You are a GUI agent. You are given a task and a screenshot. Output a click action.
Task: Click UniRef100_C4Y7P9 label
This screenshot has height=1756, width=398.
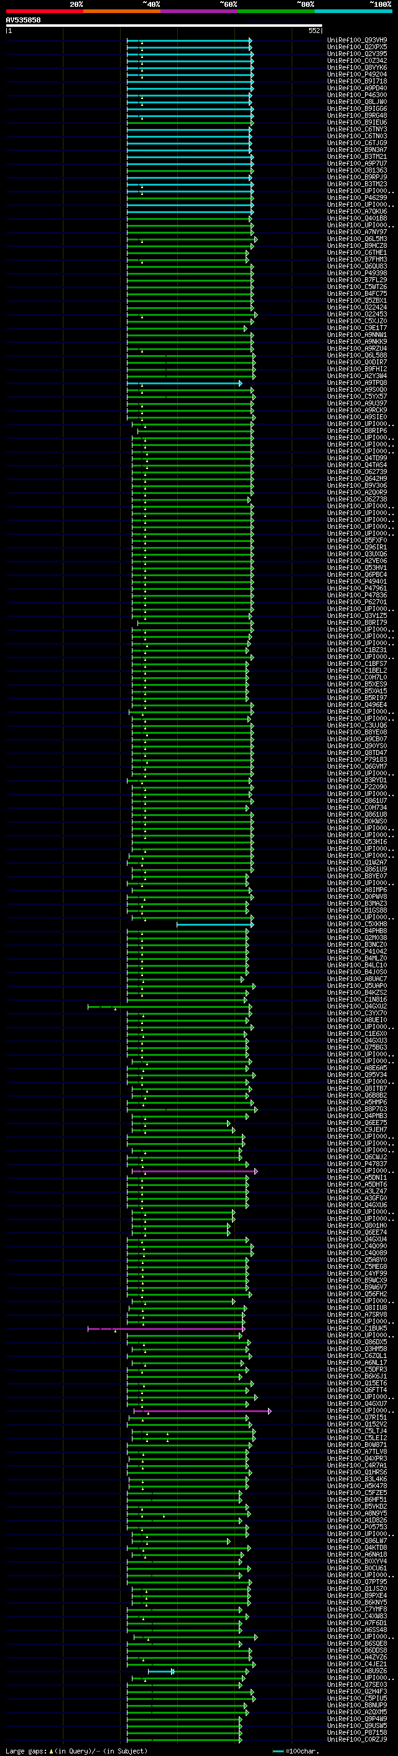357,1273
